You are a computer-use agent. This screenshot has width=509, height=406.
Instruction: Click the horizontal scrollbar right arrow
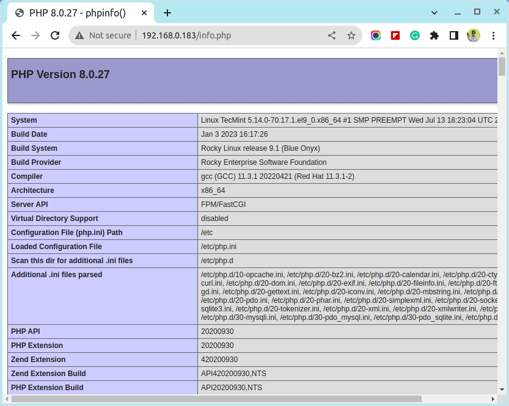[x=493, y=399]
